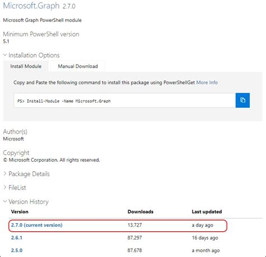266x257 pixels.
Task: Click the Downloads column header
Action: 140,212
